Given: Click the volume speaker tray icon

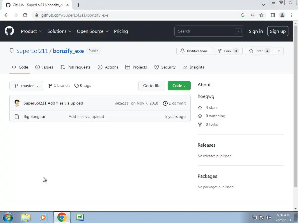Looking at the screenshot, I should point(268,217).
